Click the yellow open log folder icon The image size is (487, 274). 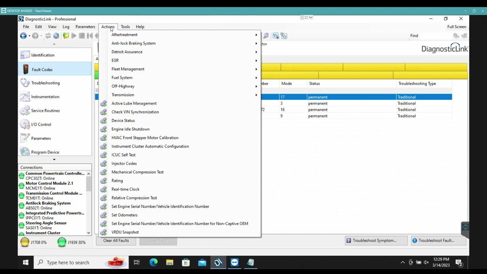(x=66, y=36)
